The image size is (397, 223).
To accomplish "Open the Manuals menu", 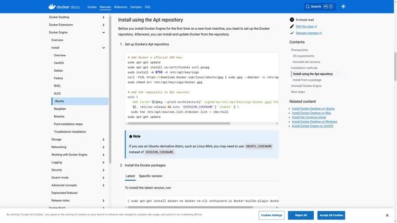I will pos(105,7).
